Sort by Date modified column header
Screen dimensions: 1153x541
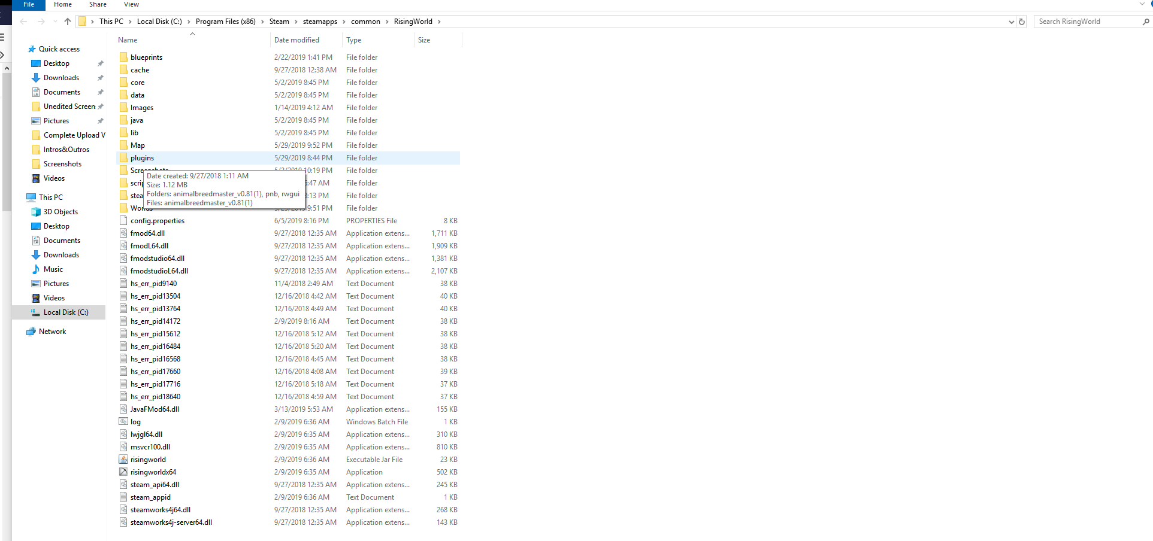[296, 40]
